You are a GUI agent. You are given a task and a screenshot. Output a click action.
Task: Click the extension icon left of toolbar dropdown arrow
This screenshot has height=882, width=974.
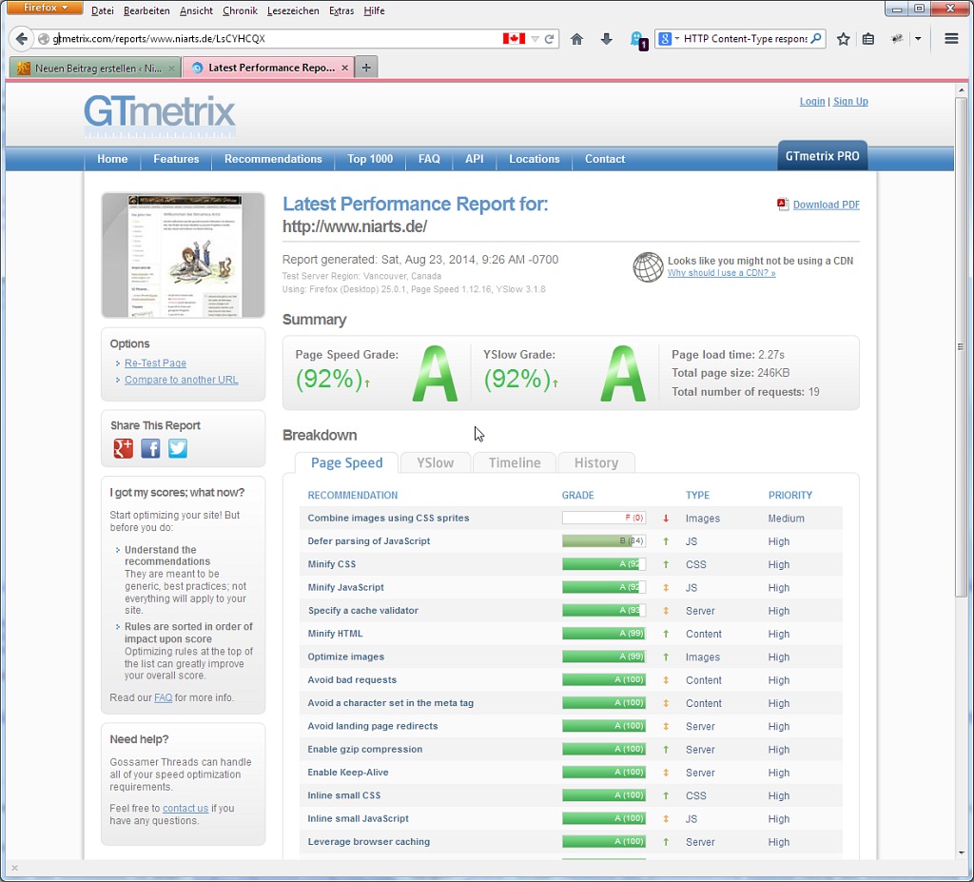896,39
